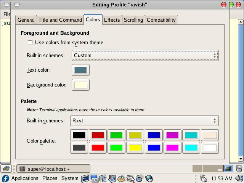Click the Text color button
This screenshot has width=244, height=183.
click(x=80, y=70)
